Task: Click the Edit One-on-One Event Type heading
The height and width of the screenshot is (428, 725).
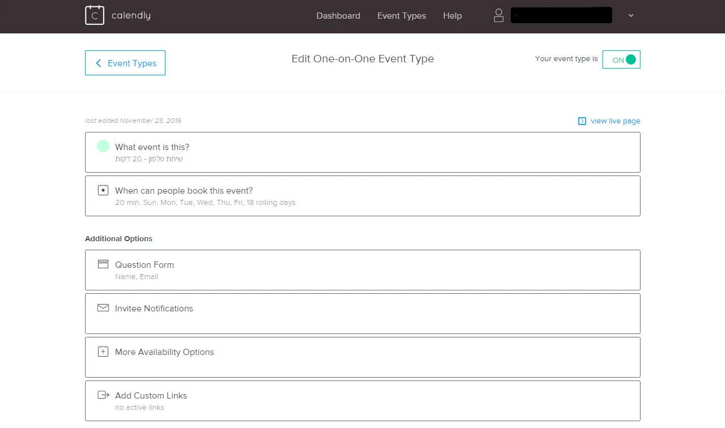Action: pos(362,59)
